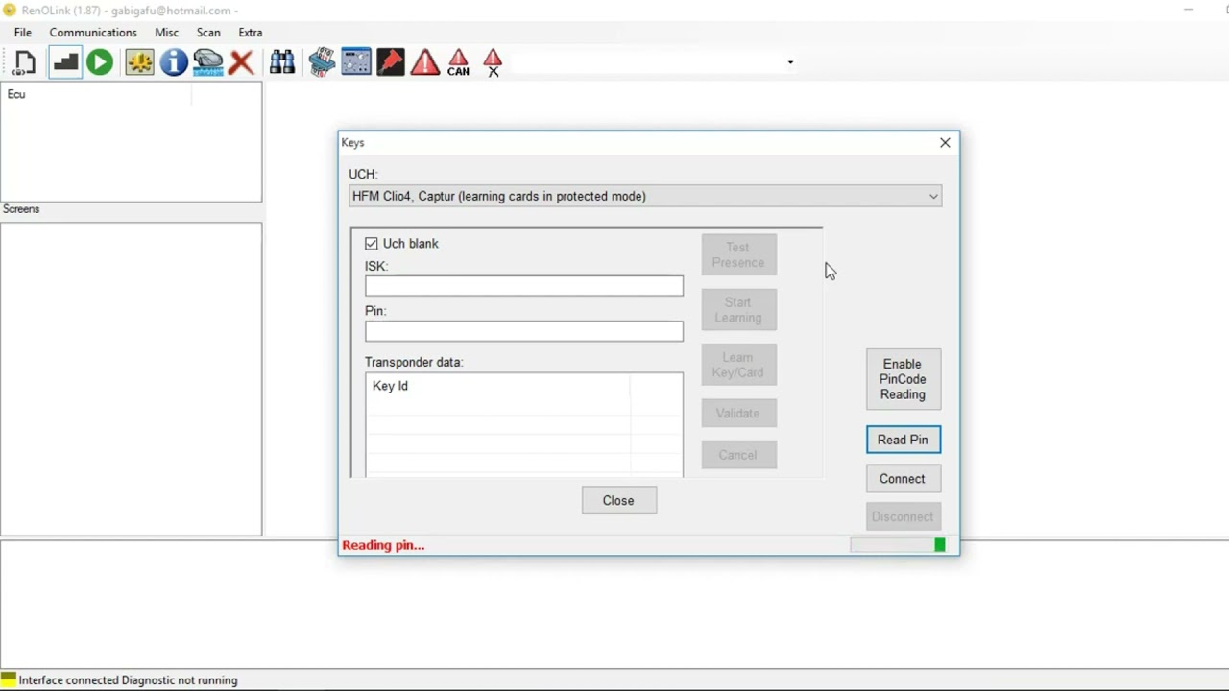Screen dimensions: 1229x691
Task: Open the Misc menu
Action: click(167, 33)
